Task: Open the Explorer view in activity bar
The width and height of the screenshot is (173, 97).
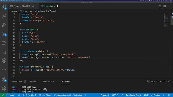Action: tap(4, 7)
